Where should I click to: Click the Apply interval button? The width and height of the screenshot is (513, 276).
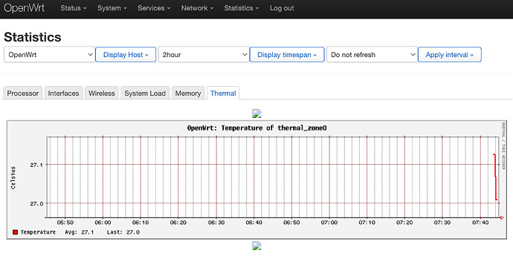(x=450, y=55)
